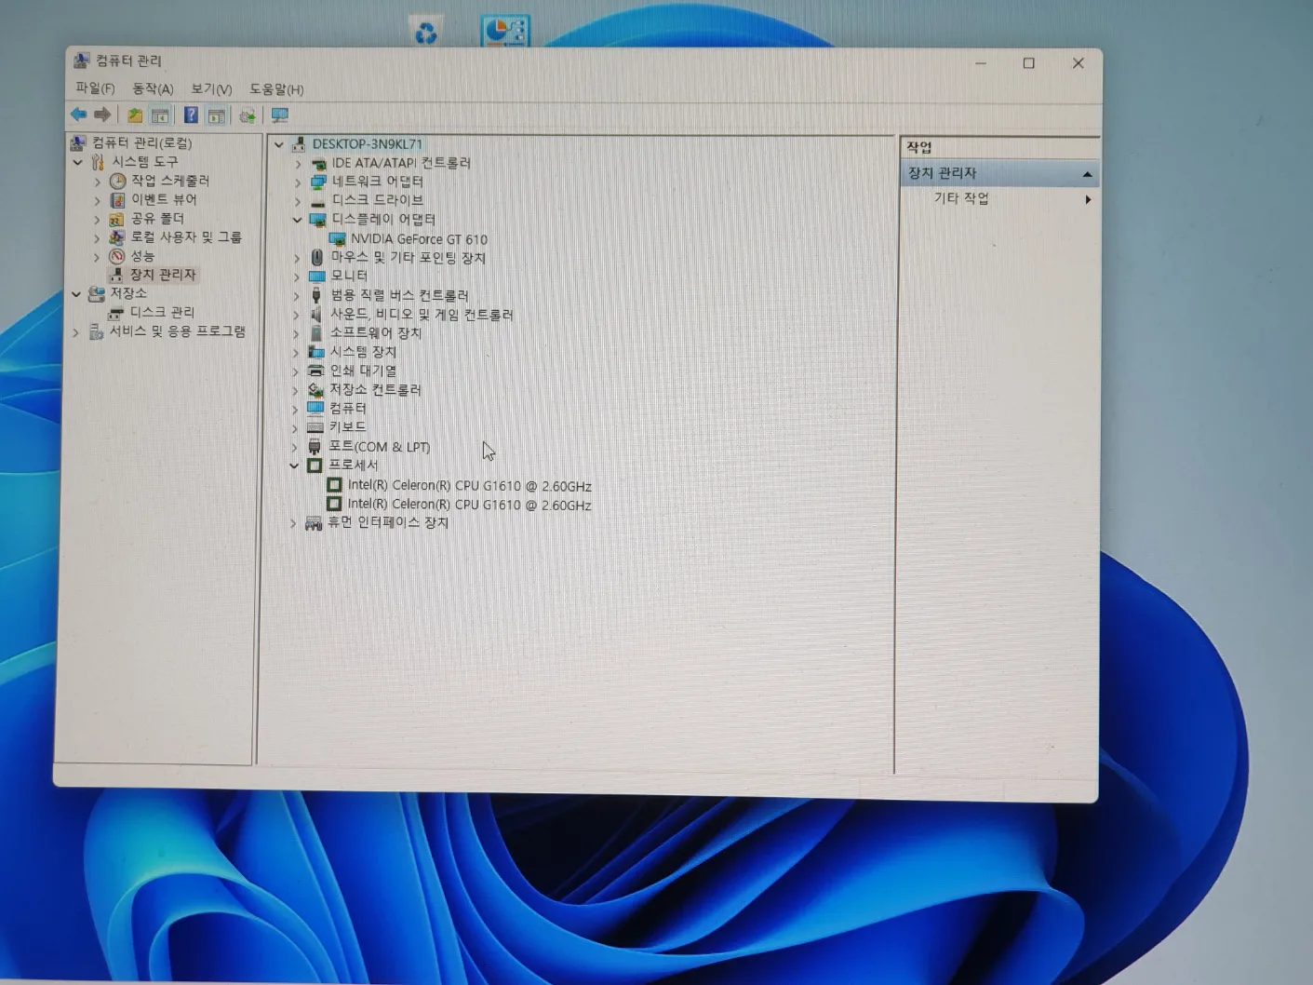The image size is (1313, 985).
Task: Open the 동작(A) menu
Action: (x=153, y=88)
